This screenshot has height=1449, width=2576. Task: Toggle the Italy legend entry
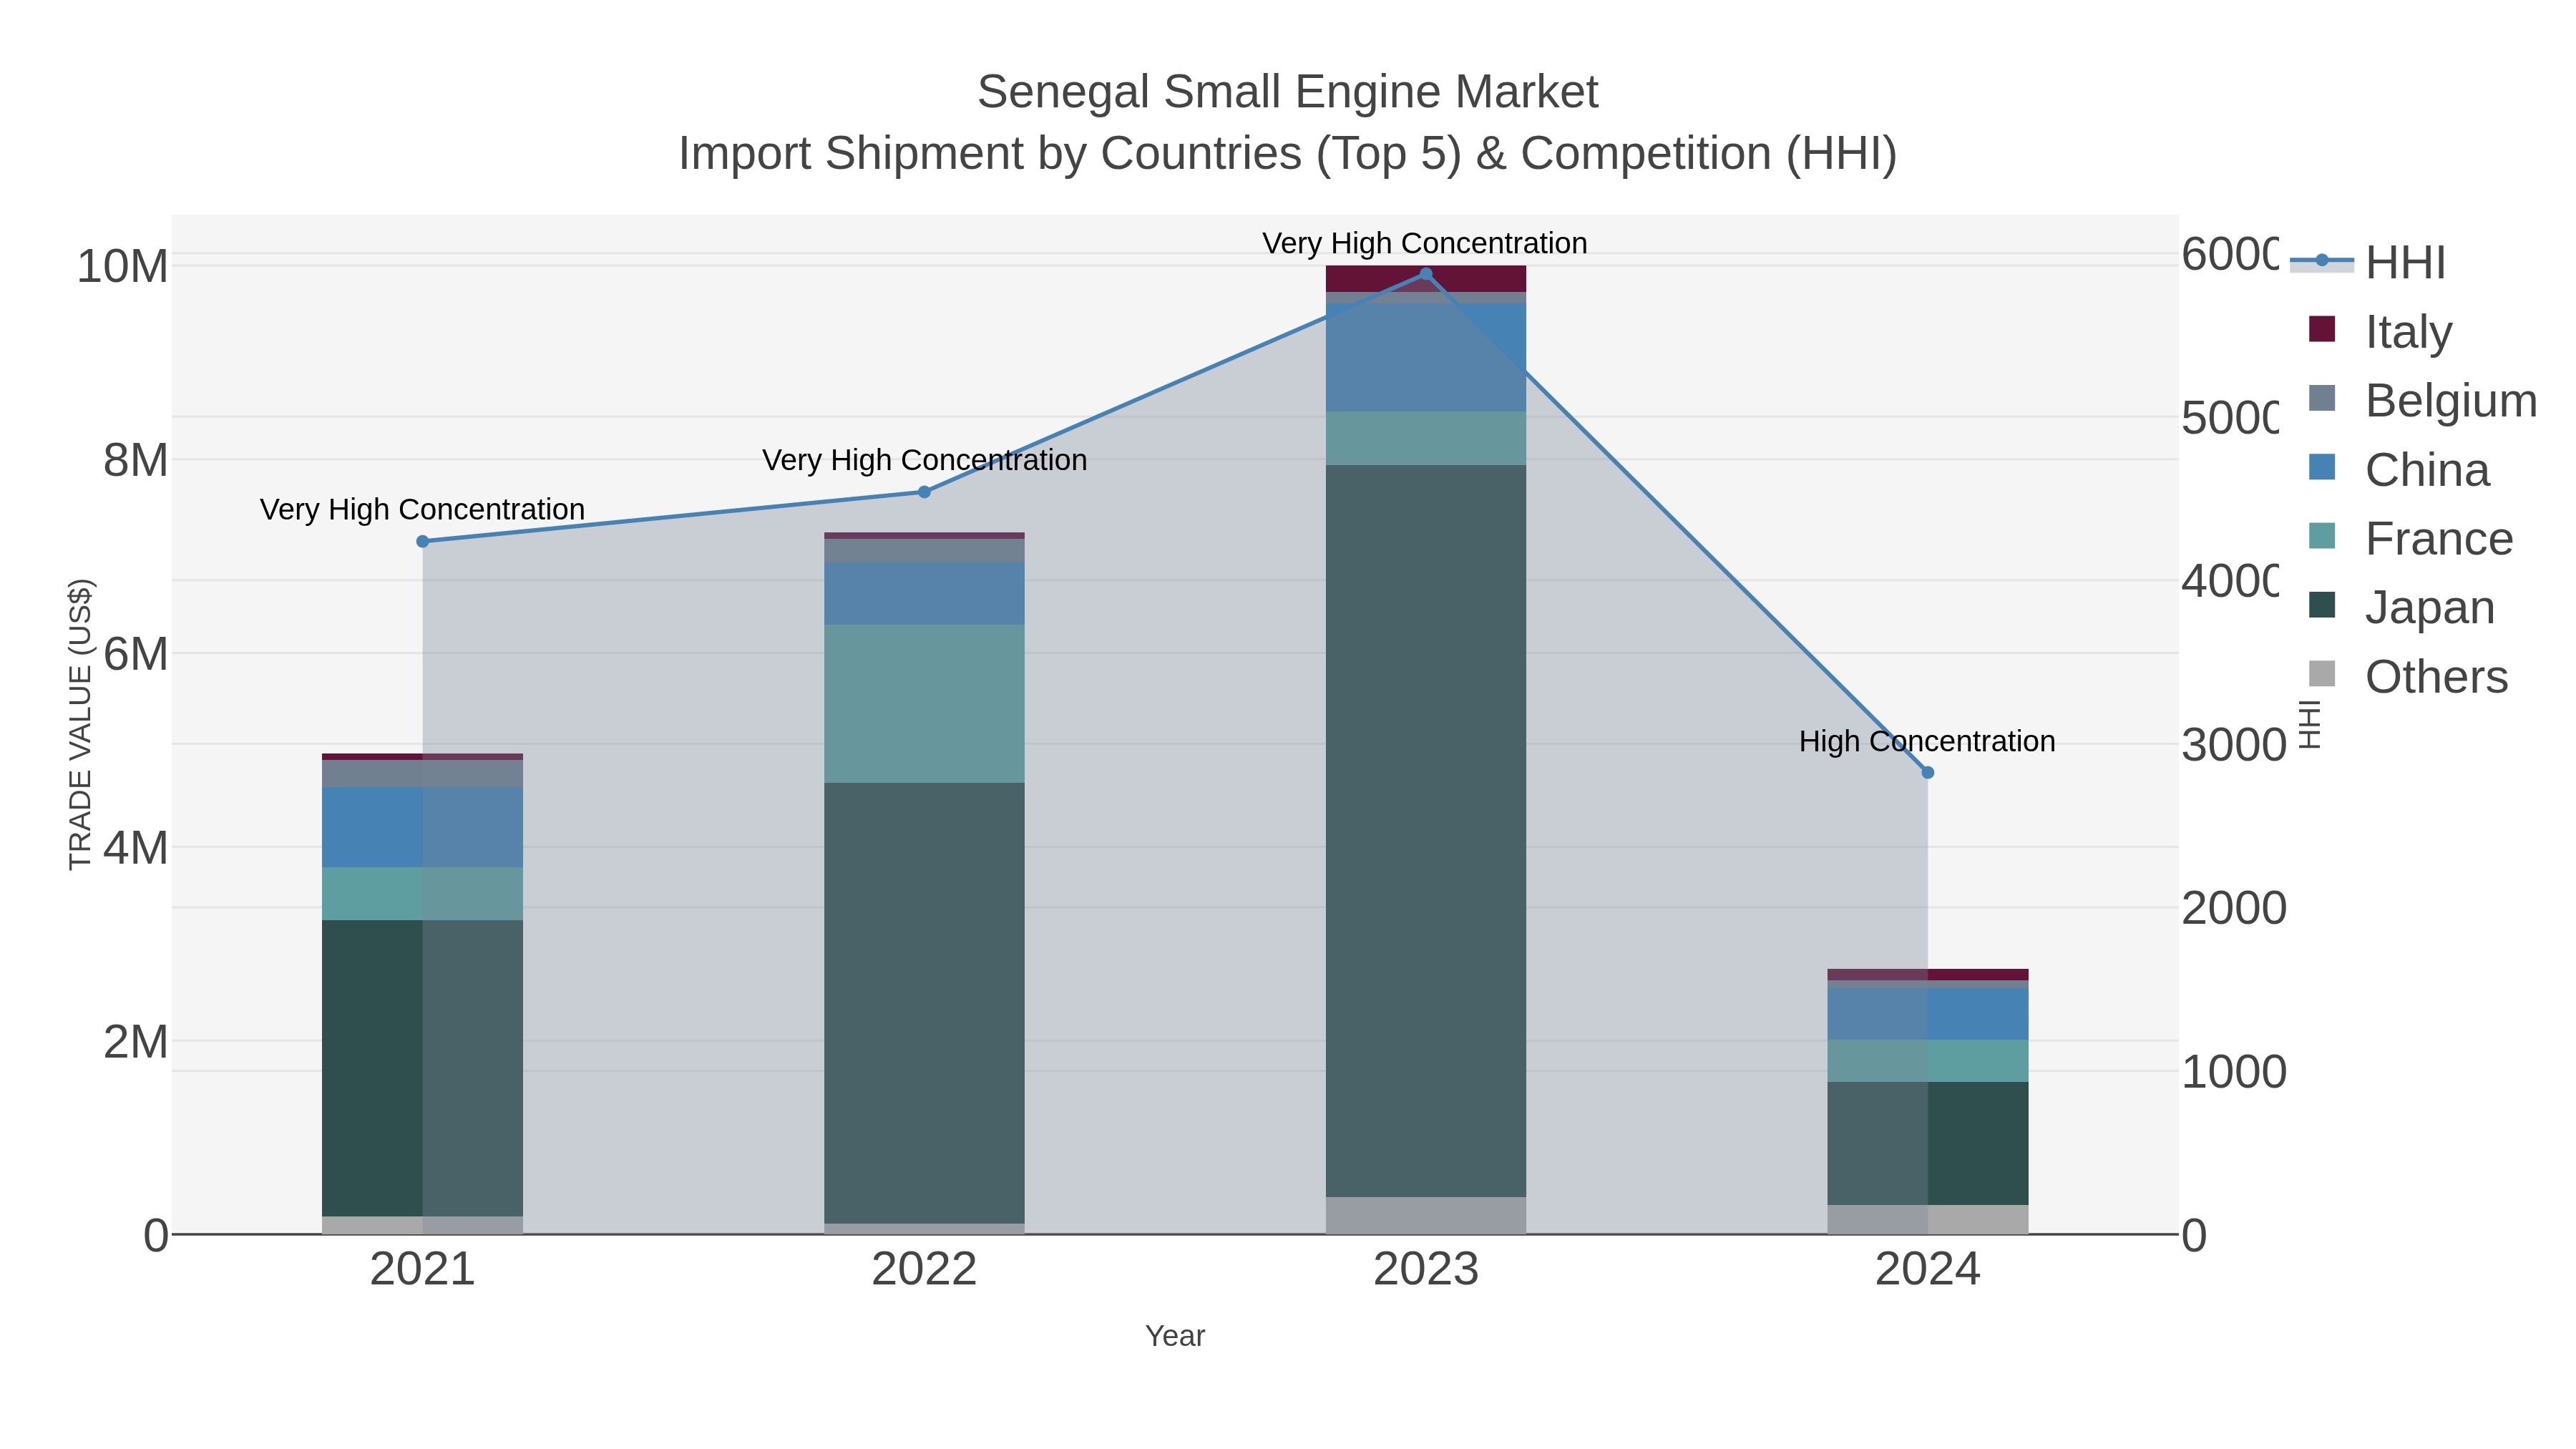(2380, 330)
